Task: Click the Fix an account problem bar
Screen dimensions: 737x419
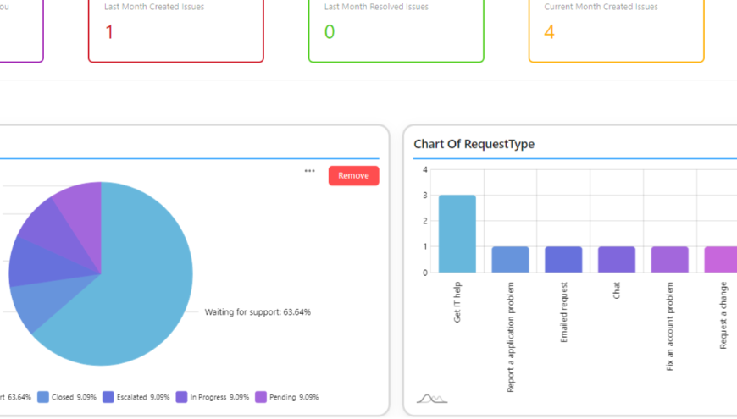Action: 669,259
